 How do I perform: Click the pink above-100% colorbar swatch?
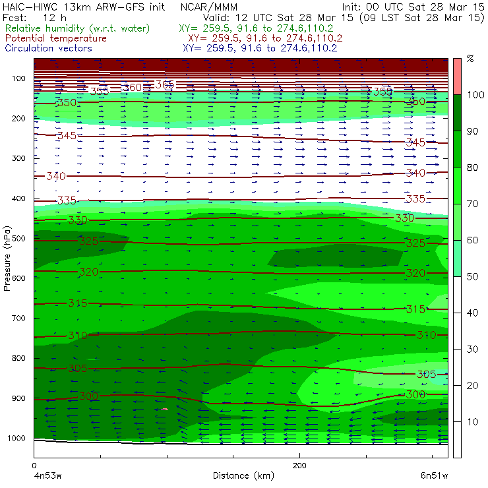click(457, 76)
